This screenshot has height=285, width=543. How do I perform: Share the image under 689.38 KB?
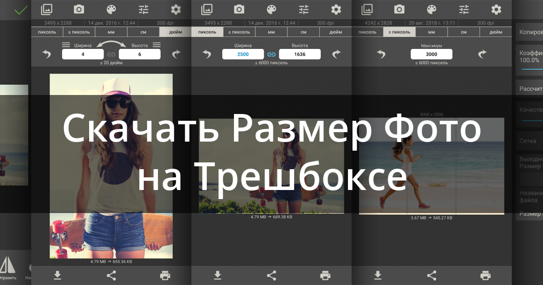pos(271,275)
